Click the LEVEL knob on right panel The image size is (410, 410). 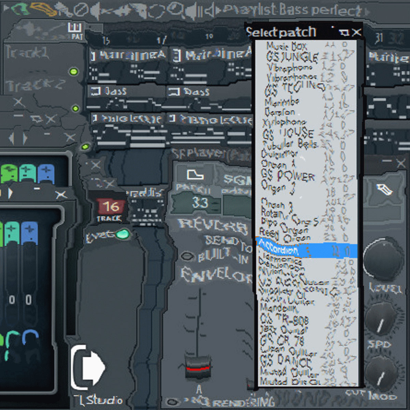coord(382,260)
